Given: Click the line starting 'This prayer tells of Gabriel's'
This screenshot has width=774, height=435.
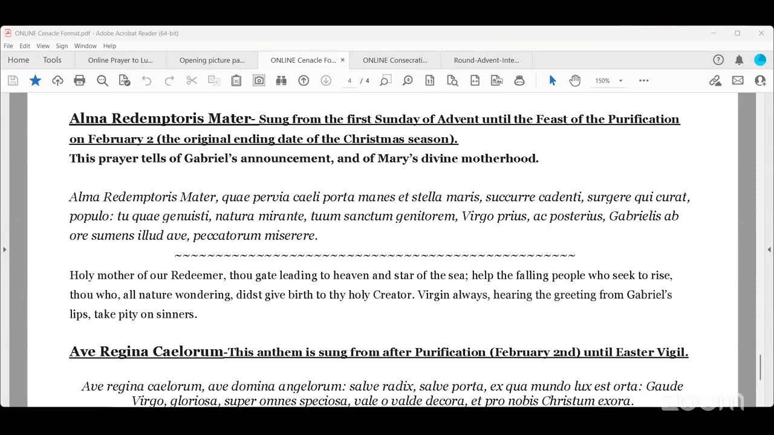Looking at the screenshot, I should point(304,158).
